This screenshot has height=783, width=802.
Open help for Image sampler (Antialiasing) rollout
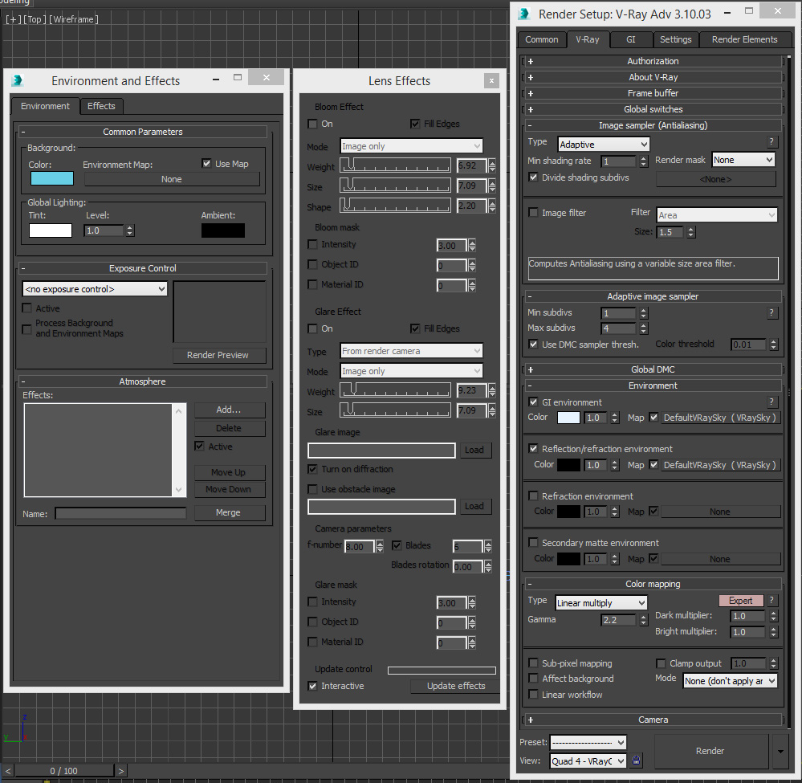pos(771,142)
